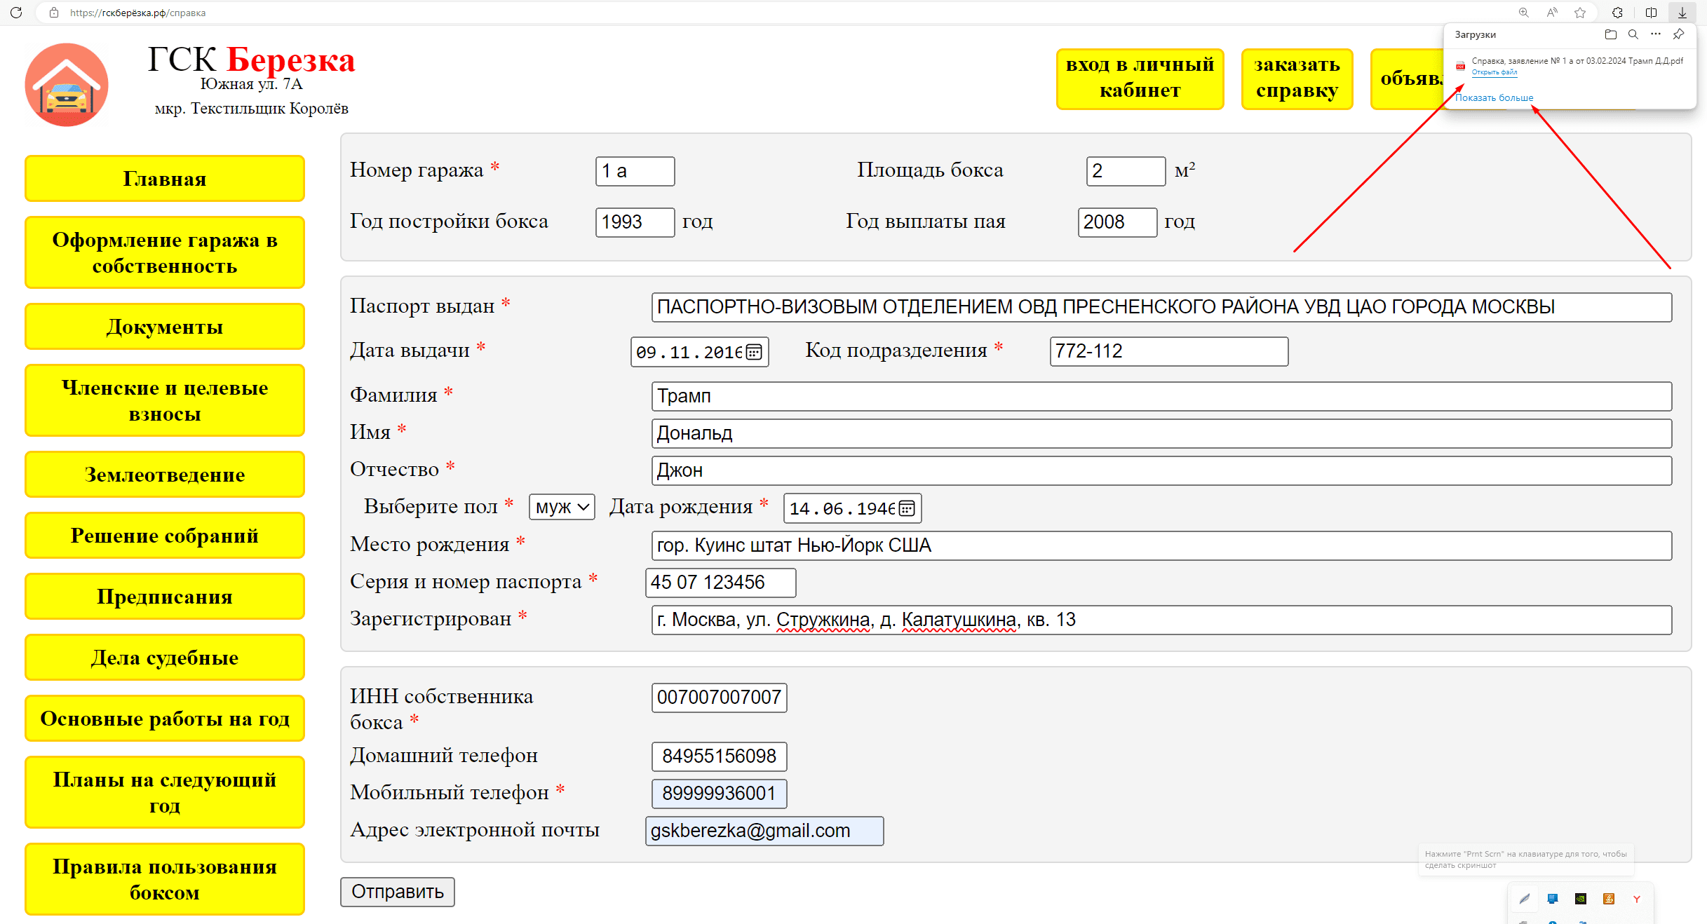Click Открыть файл link in downloads
The width and height of the screenshot is (1707, 924).
[x=1494, y=72]
